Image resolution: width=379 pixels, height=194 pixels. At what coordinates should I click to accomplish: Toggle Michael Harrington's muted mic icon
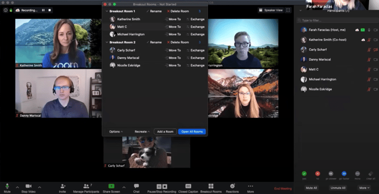(x=369, y=80)
